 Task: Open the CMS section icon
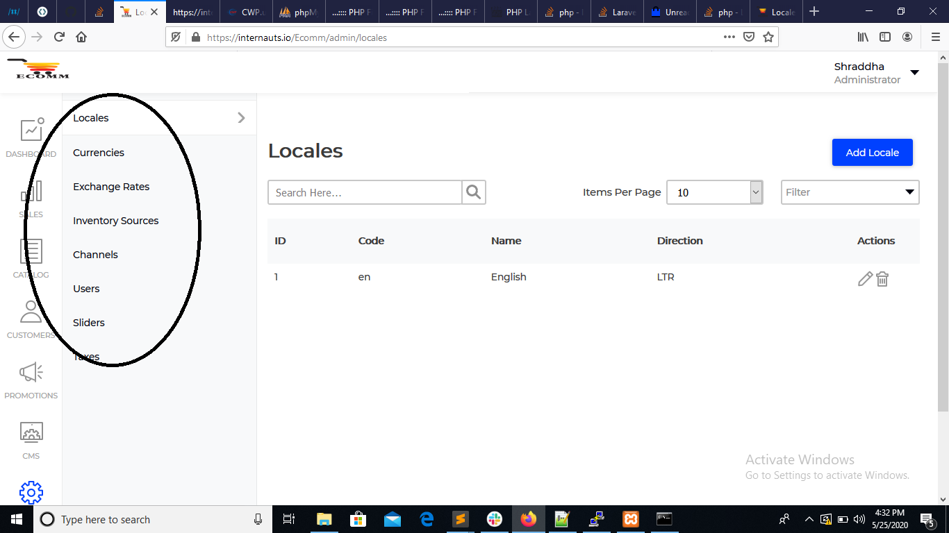[31, 433]
